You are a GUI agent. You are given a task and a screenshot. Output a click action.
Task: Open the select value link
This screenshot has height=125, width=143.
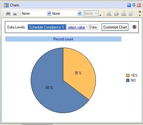[x=76, y=27]
